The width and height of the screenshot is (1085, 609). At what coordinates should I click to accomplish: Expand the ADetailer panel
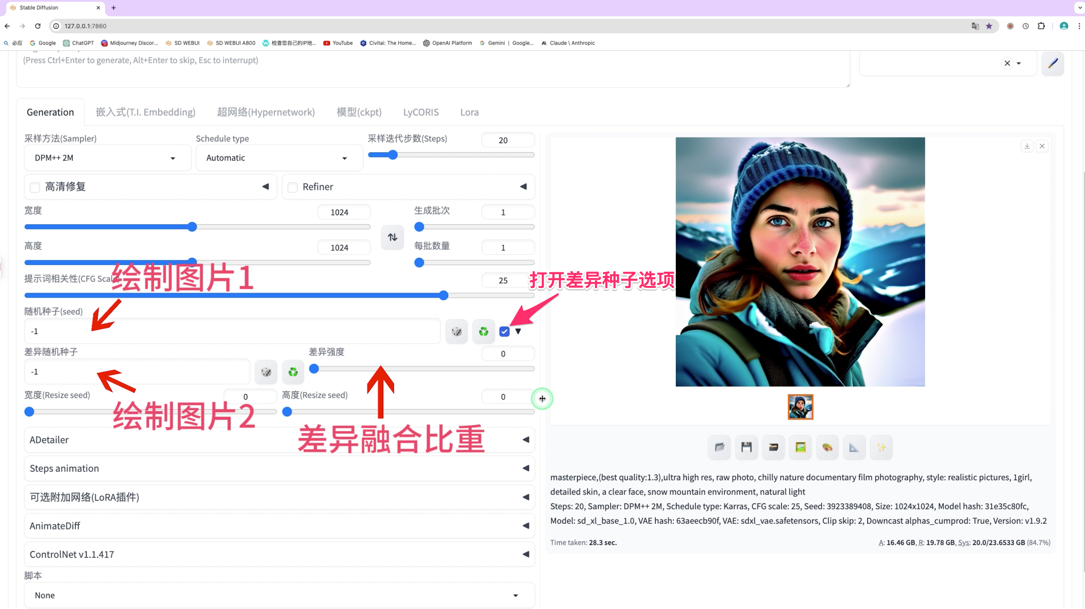pos(279,440)
